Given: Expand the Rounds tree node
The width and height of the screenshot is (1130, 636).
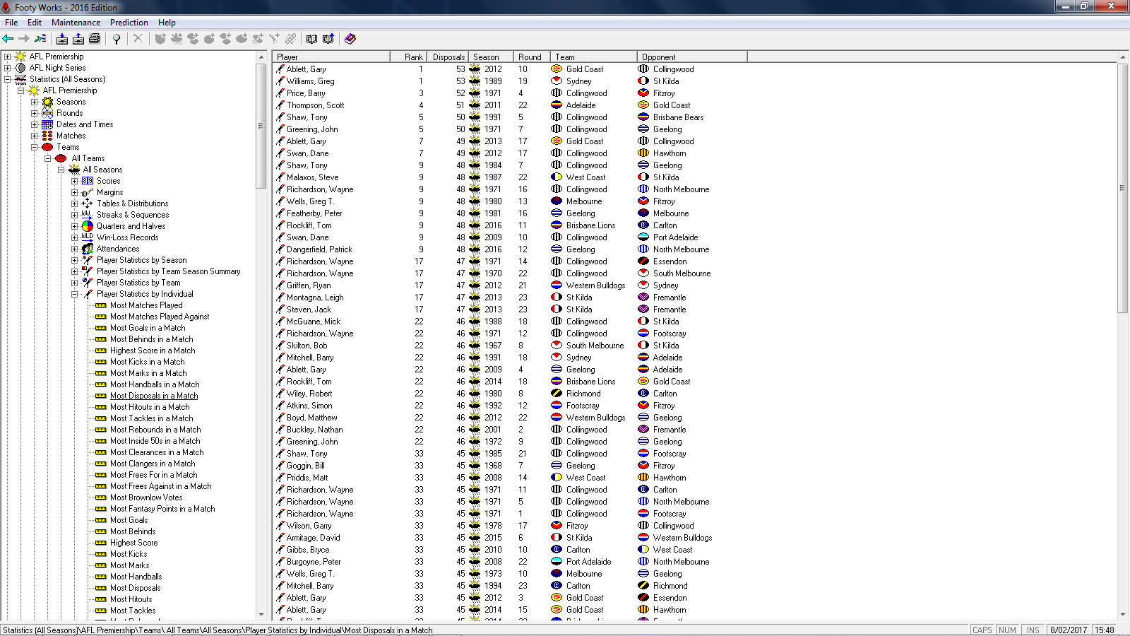Looking at the screenshot, I should (x=34, y=113).
